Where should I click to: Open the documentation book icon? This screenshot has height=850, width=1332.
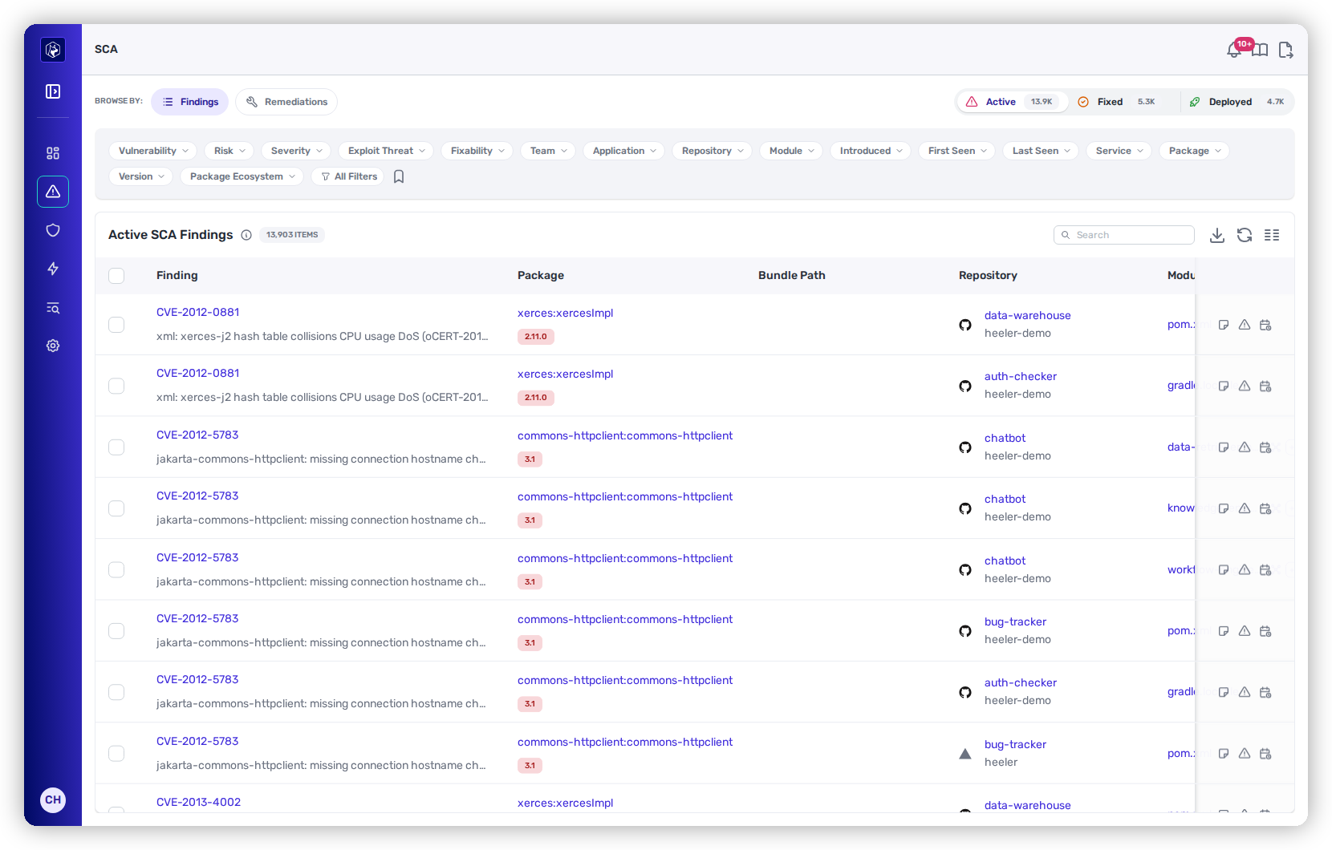point(1261,51)
